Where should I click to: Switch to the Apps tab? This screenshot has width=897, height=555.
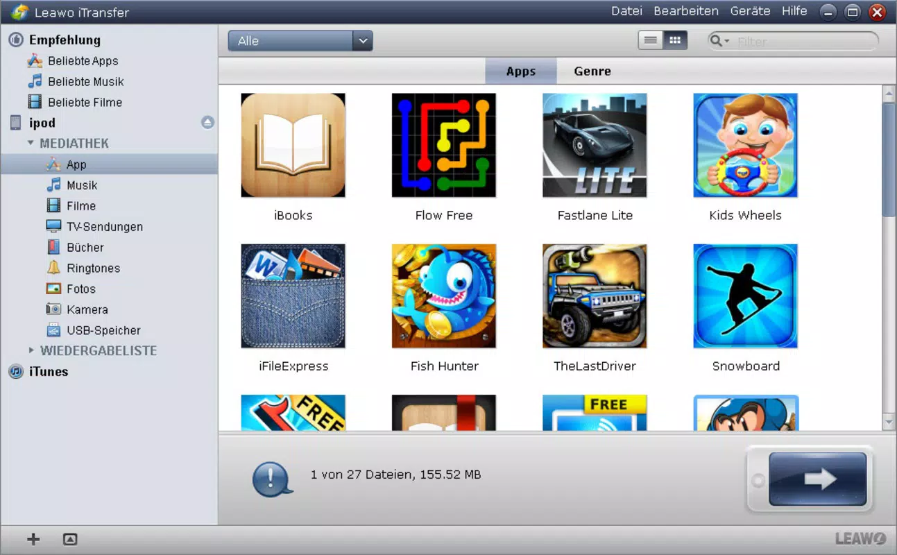click(x=520, y=71)
